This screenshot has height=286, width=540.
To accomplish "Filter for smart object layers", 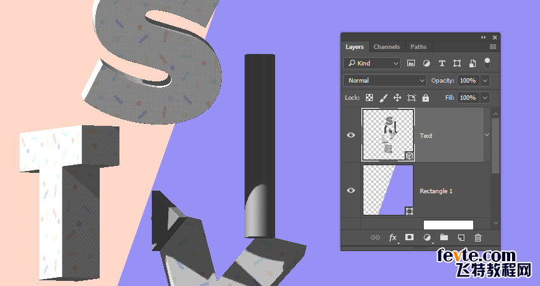I will 473,64.
